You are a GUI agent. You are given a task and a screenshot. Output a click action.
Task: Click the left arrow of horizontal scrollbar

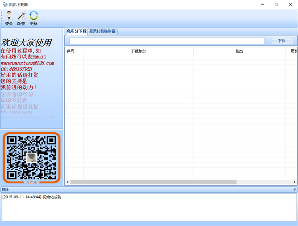coord(68,182)
